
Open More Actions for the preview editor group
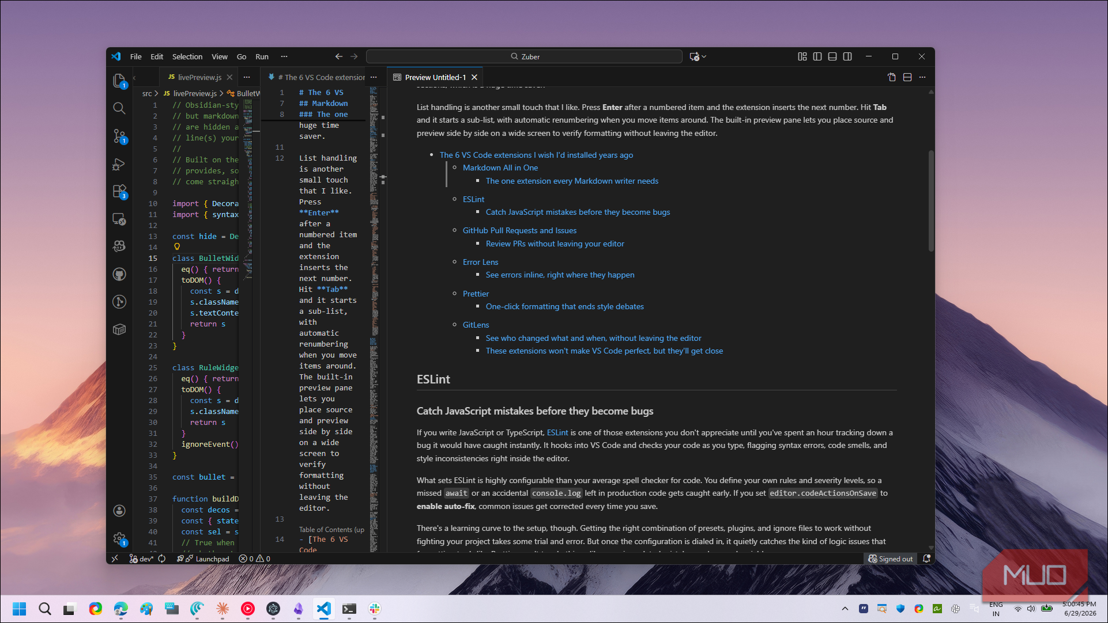922,77
